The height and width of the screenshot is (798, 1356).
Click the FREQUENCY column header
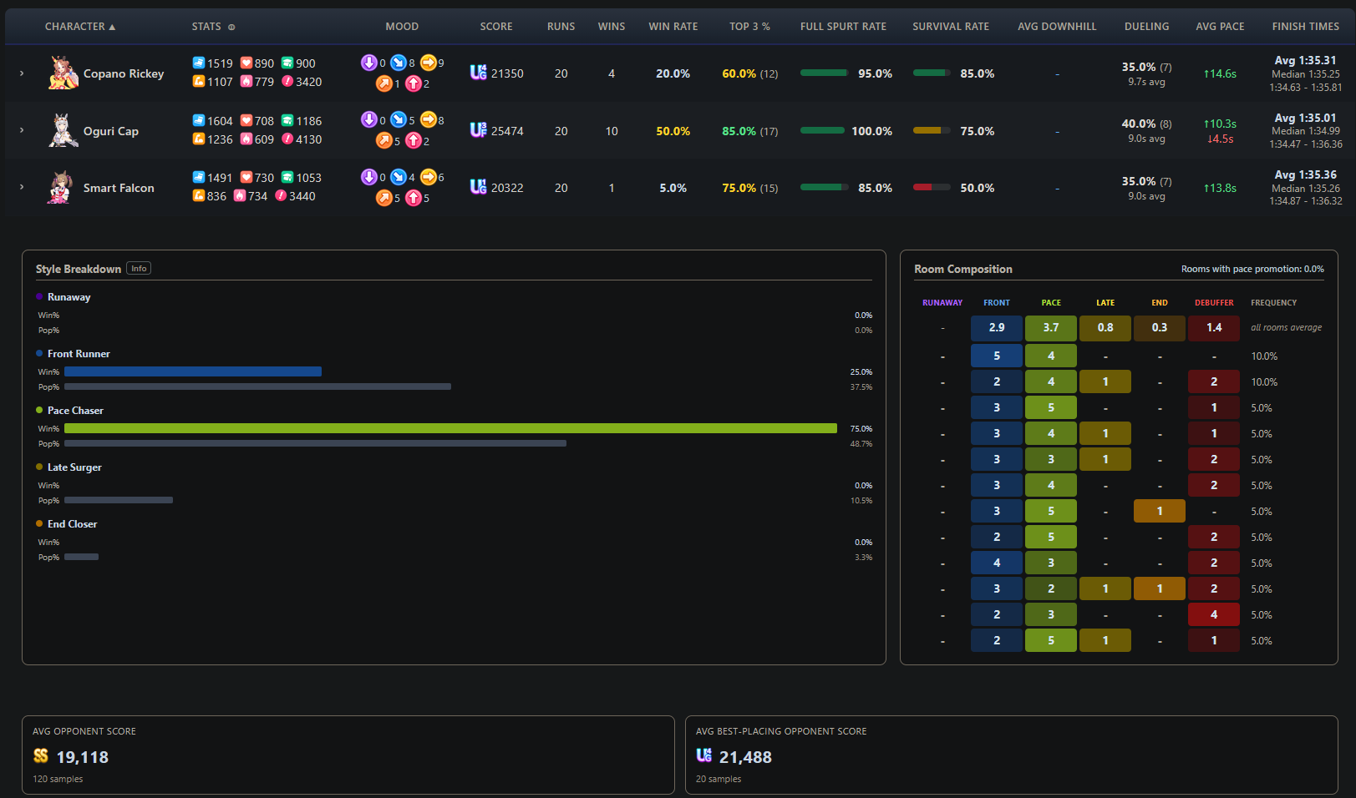point(1273,303)
